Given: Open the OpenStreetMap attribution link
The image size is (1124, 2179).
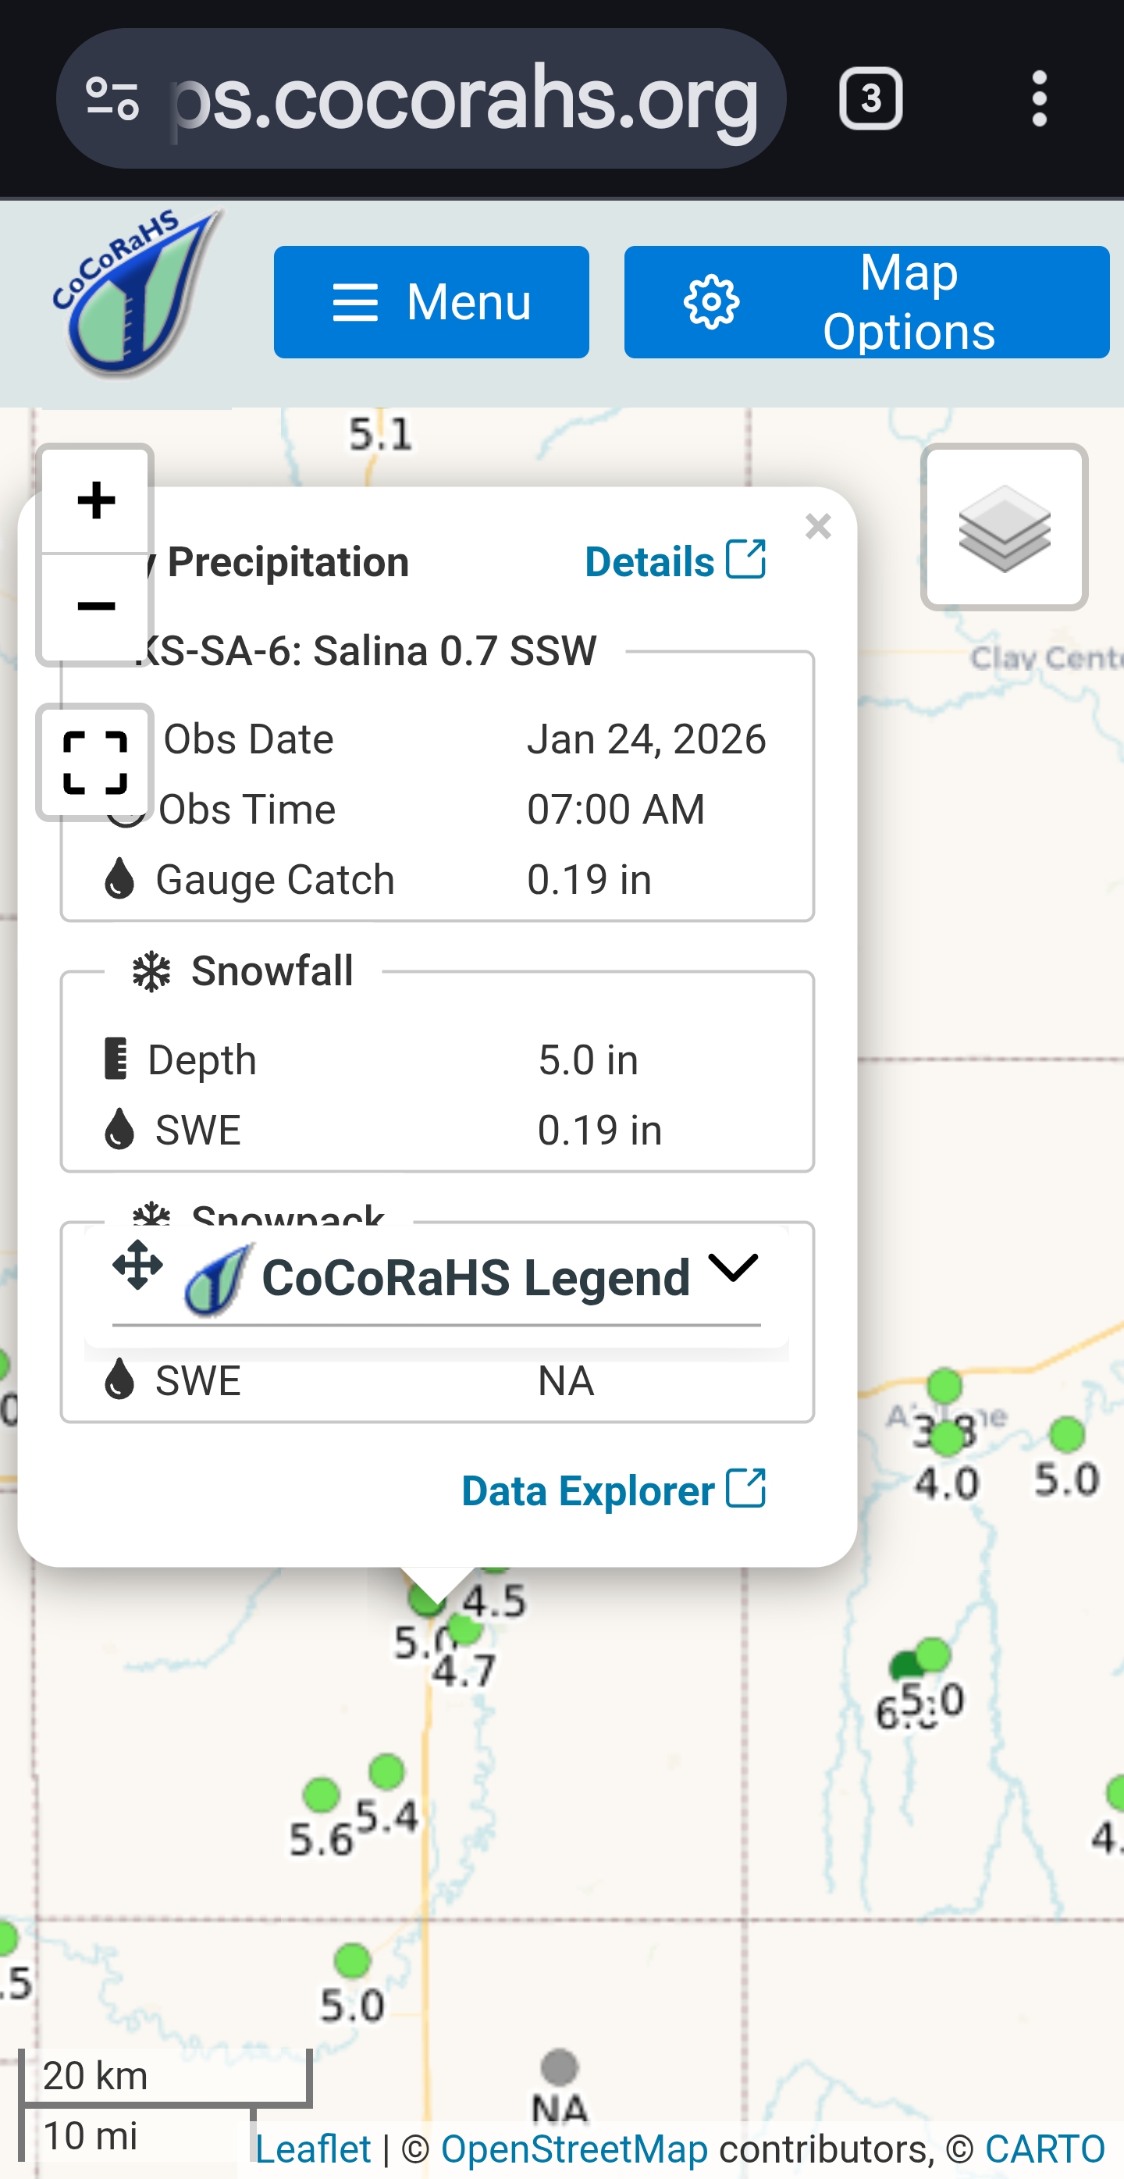Looking at the screenshot, I should 574,2149.
